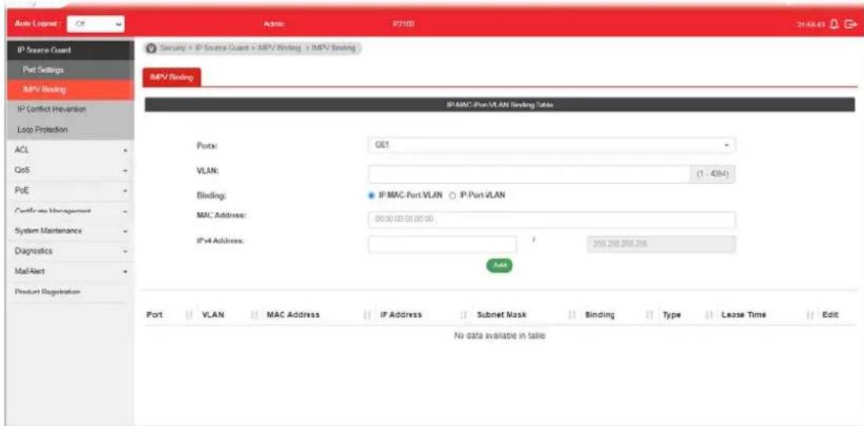Open IP Conflict Prevention in sidebar
Viewport: 864px width, 426px height.
(x=68, y=109)
